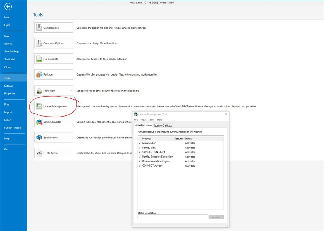
Task: Click the Batch Process layers icon
Action: click(x=39, y=138)
